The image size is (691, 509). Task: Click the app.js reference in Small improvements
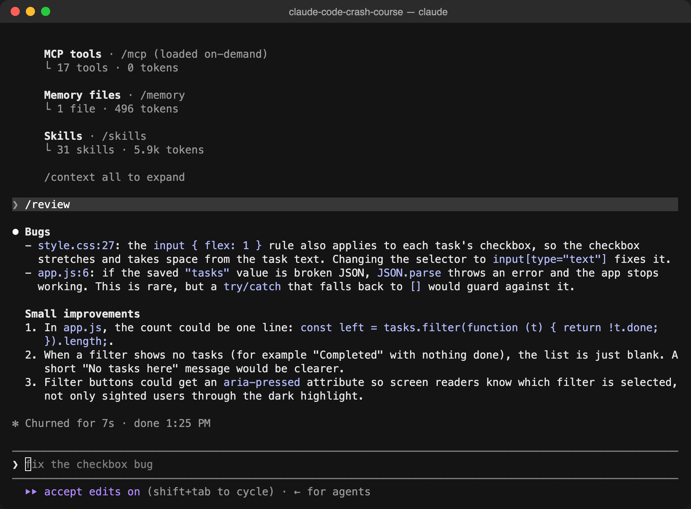tap(82, 327)
